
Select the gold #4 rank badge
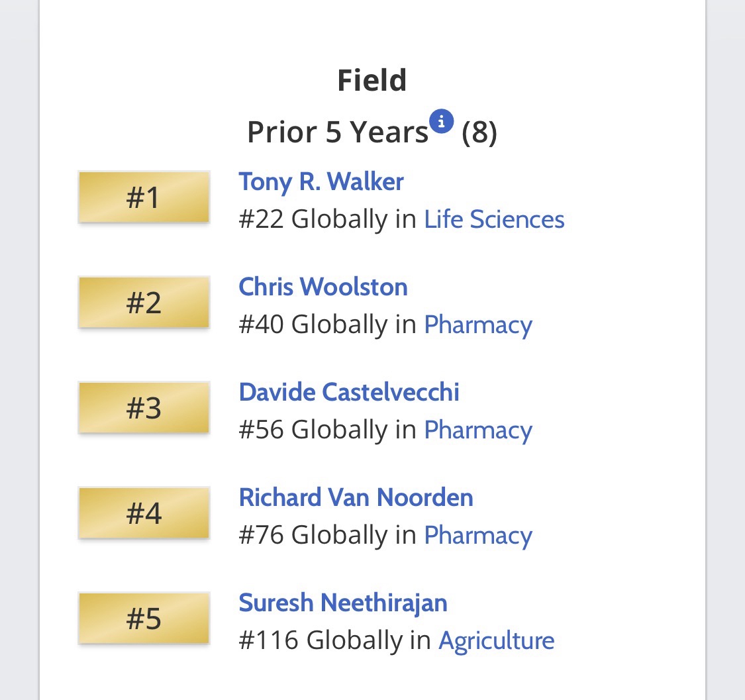[144, 513]
